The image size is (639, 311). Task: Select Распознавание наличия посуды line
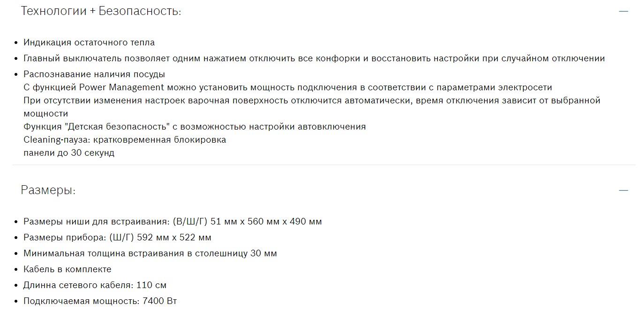click(94, 74)
